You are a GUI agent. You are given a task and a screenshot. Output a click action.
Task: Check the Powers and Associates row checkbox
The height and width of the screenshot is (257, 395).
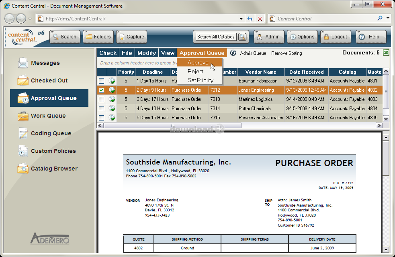coord(102,118)
